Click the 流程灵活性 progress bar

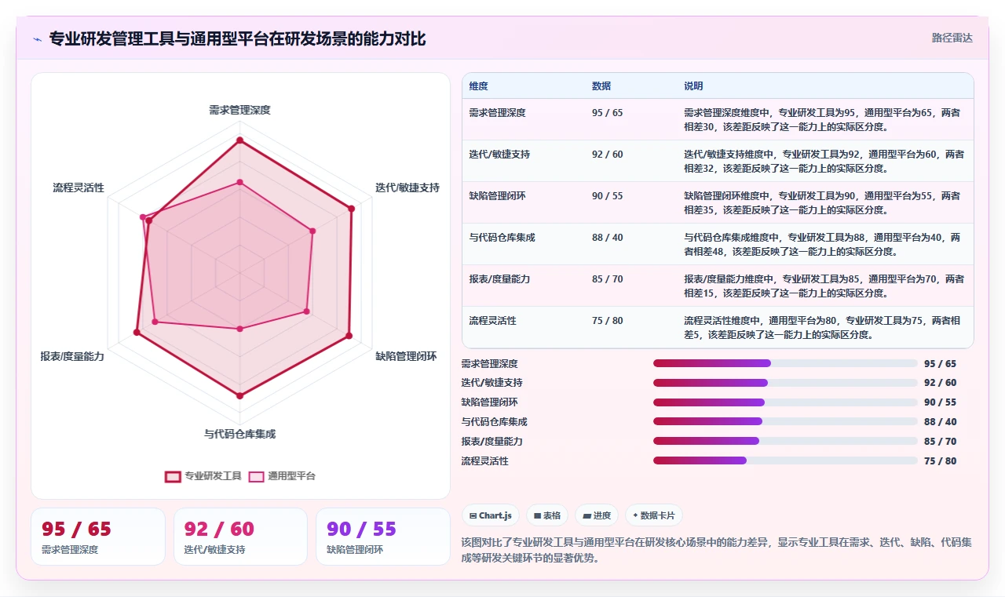click(x=785, y=460)
